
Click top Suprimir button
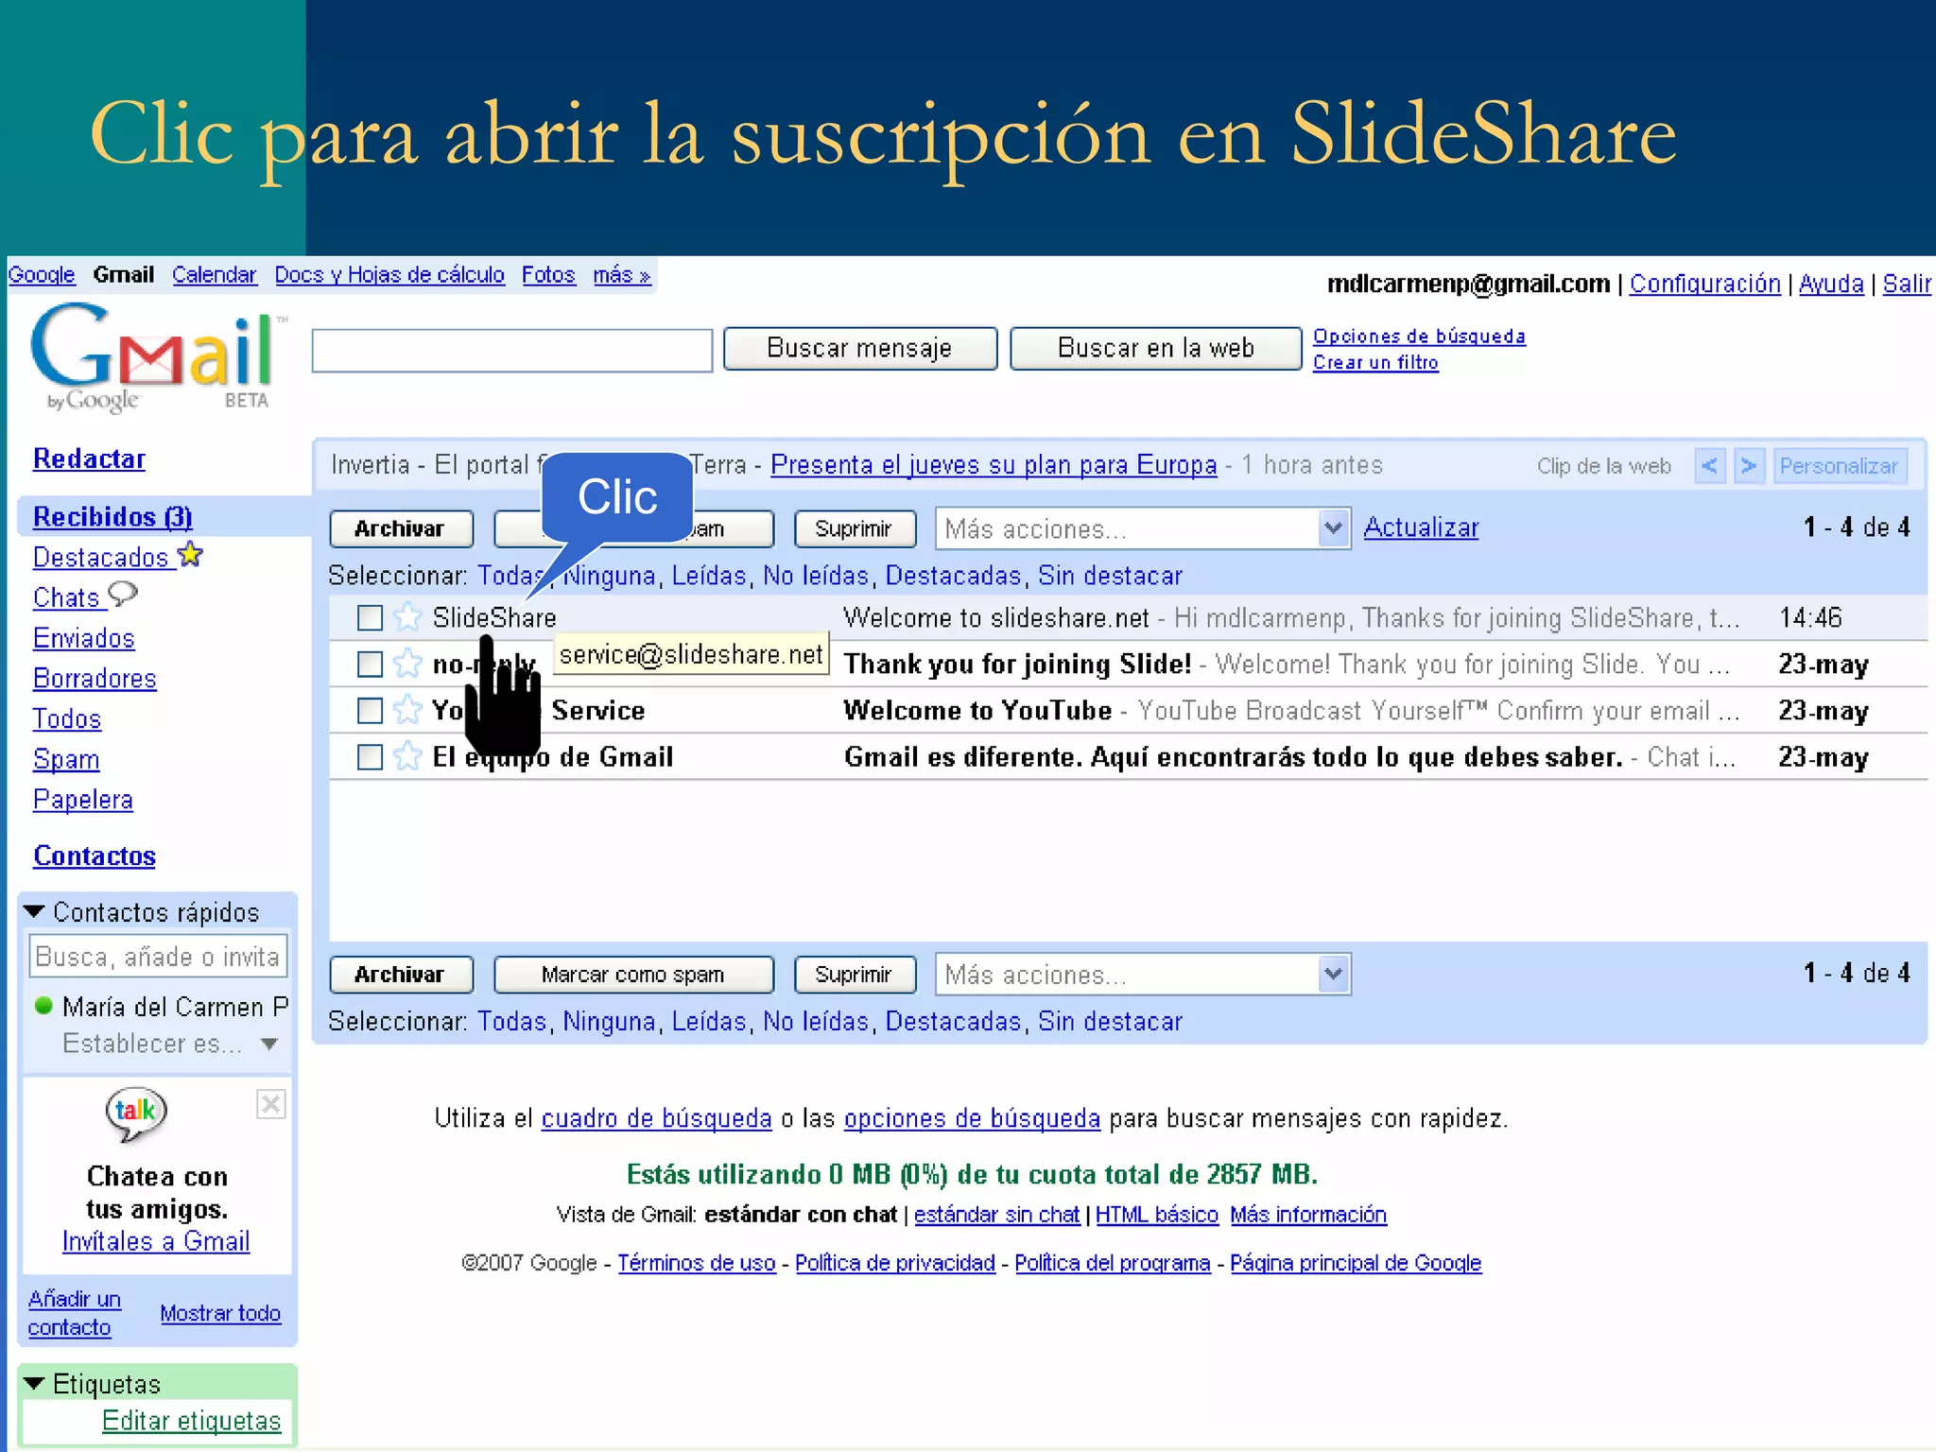coord(855,528)
